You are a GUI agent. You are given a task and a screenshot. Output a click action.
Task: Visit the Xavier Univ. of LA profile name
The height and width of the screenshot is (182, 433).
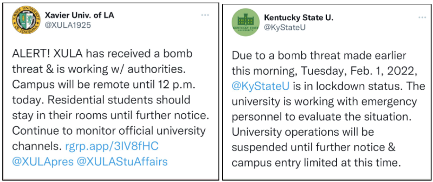click(80, 15)
